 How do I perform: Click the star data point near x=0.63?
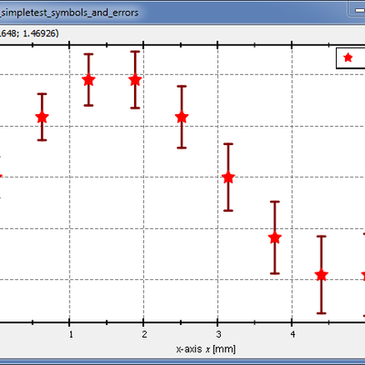pyautogui.click(x=42, y=117)
